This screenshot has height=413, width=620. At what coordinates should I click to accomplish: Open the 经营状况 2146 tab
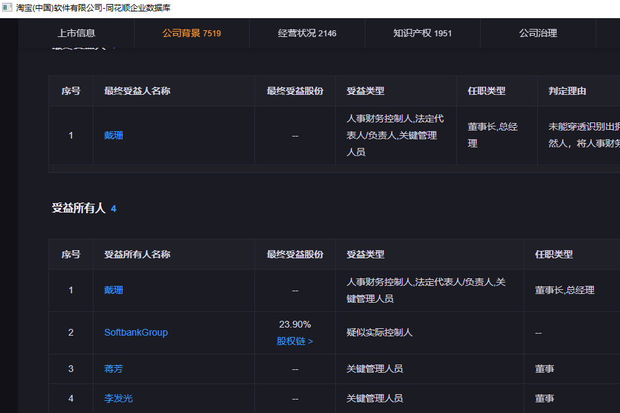[307, 33]
